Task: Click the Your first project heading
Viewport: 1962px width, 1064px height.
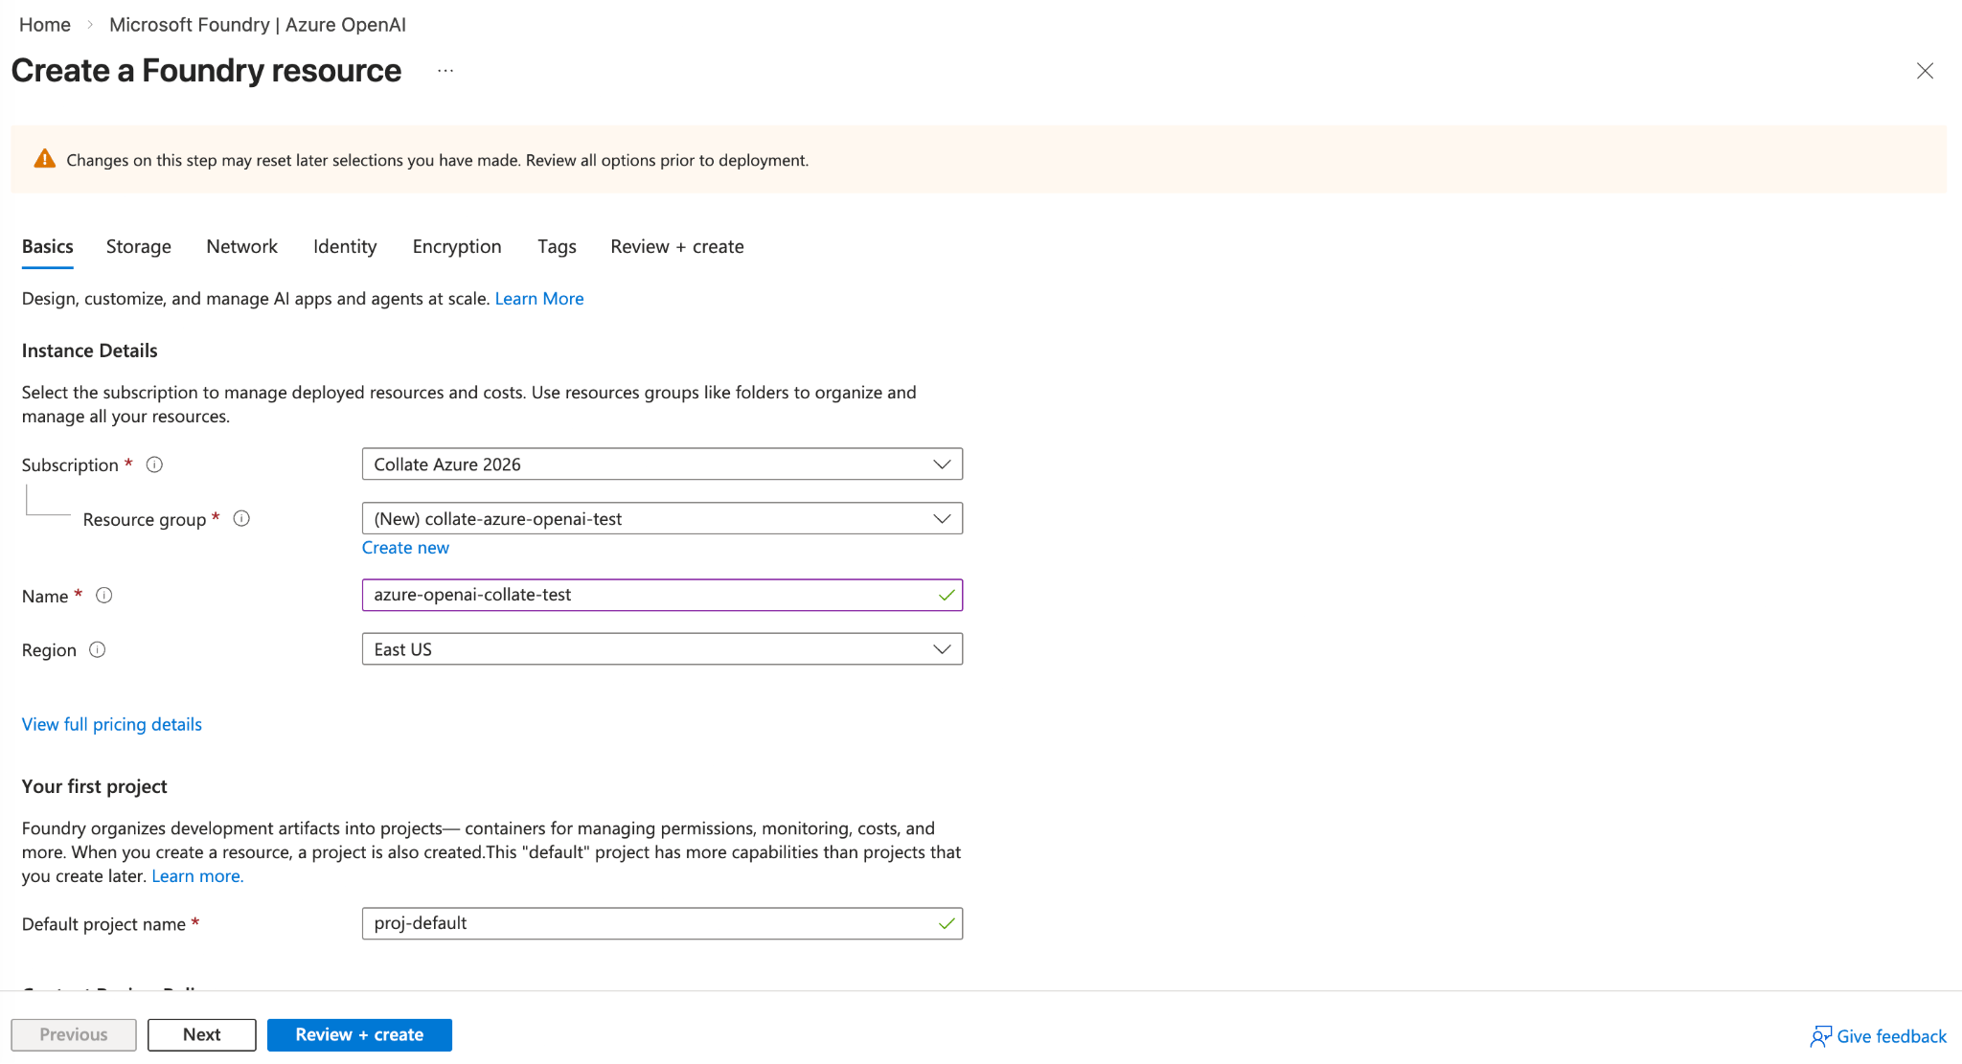Action: point(95,786)
